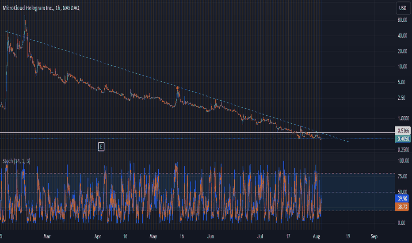This screenshot has width=412, height=243.
Task: Click the USD currency button
Action: click(x=403, y=8)
